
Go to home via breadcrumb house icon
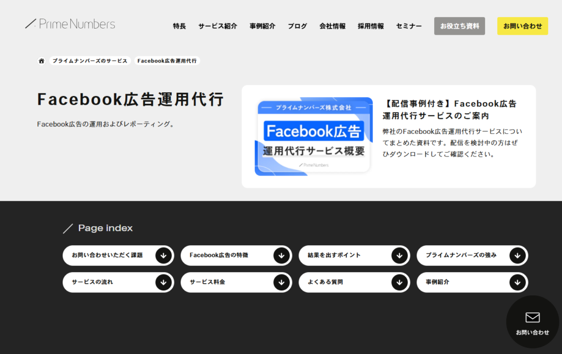[42, 61]
